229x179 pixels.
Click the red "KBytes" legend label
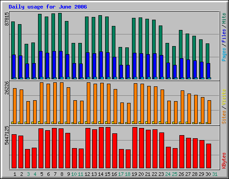[x=224, y=161]
